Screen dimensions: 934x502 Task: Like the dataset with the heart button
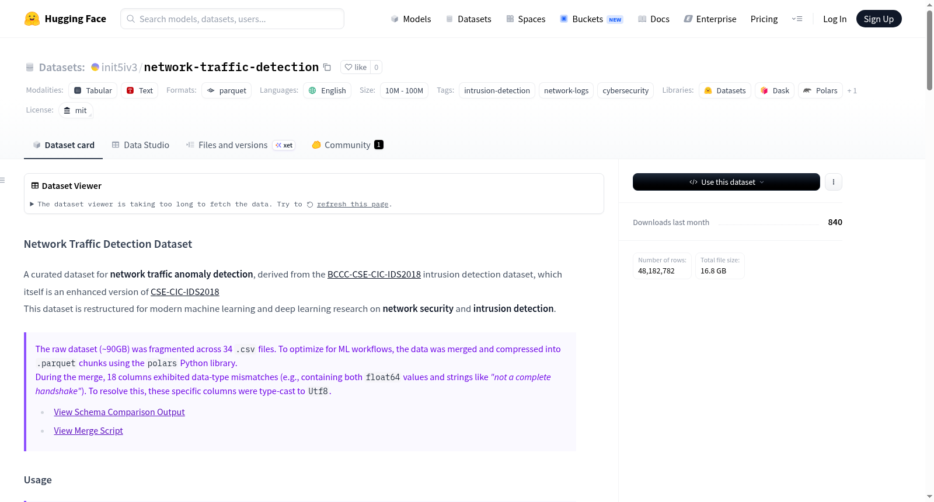click(356, 67)
